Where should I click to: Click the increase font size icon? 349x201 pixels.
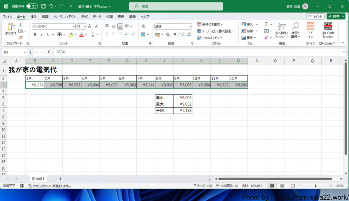(x=90, y=26)
